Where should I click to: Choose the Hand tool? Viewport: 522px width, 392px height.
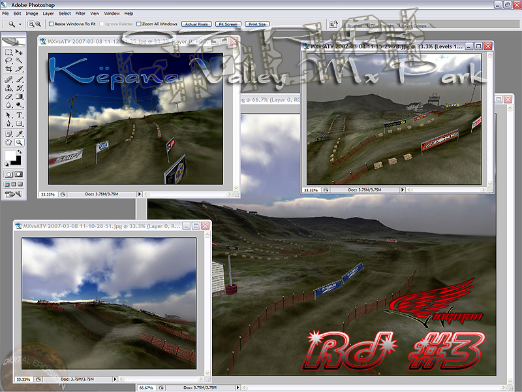(8, 141)
